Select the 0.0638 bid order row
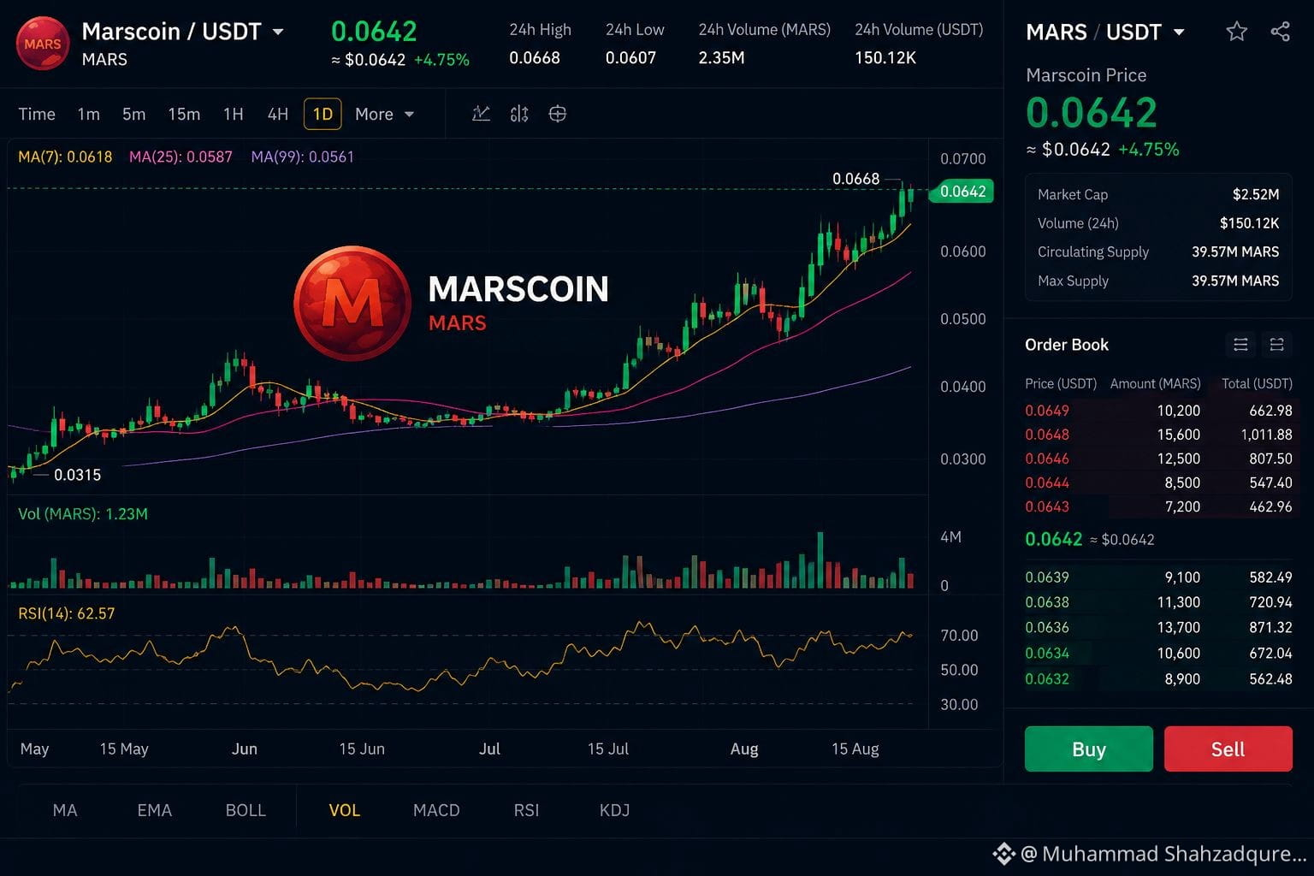 point(1158,602)
